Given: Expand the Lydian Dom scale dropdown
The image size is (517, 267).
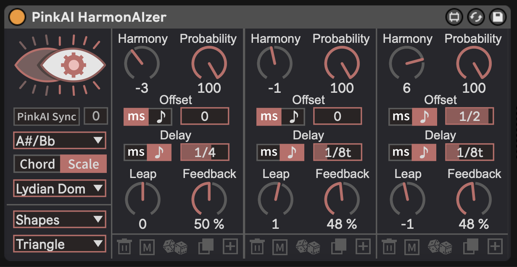Looking at the screenshot, I should (60, 188).
